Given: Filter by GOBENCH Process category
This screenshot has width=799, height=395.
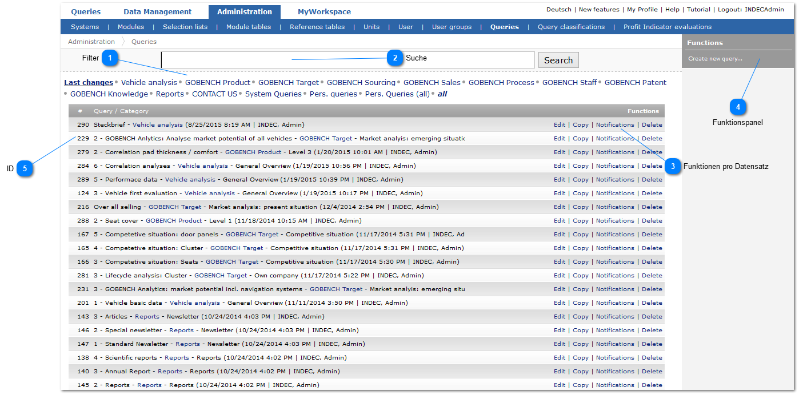Looking at the screenshot, I should click(x=501, y=83).
